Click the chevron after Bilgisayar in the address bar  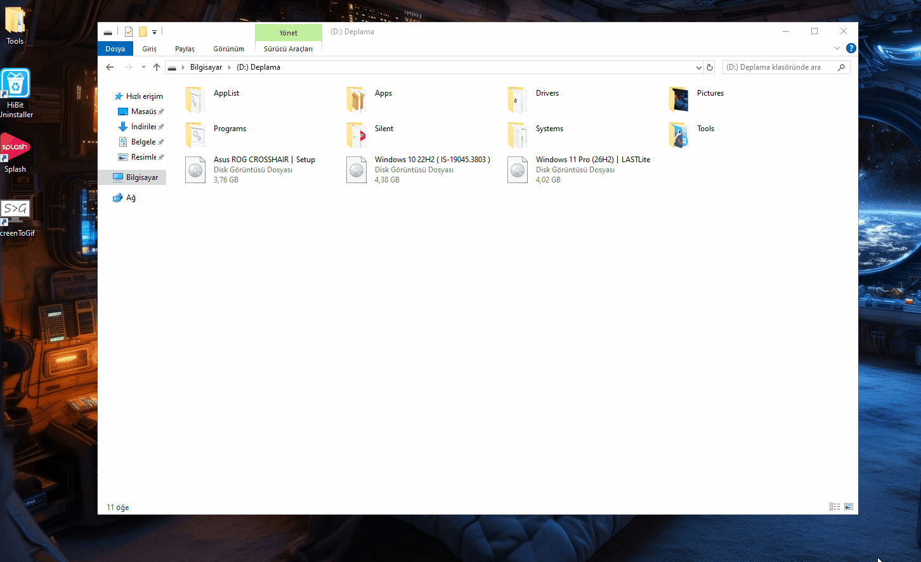[x=229, y=67]
